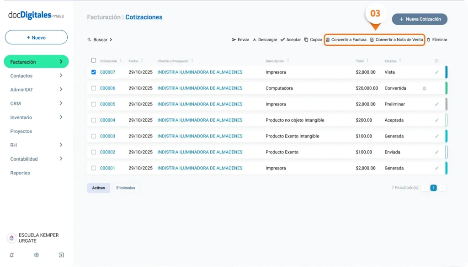Open Reportes in the sidebar
This screenshot has width=468, height=267.
tap(20, 173)
